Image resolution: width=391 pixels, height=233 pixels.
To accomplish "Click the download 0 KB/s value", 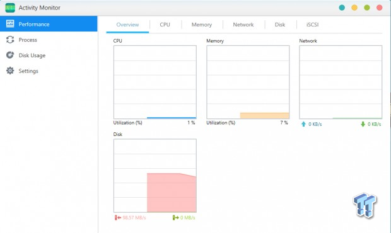I will coord(375,124).
